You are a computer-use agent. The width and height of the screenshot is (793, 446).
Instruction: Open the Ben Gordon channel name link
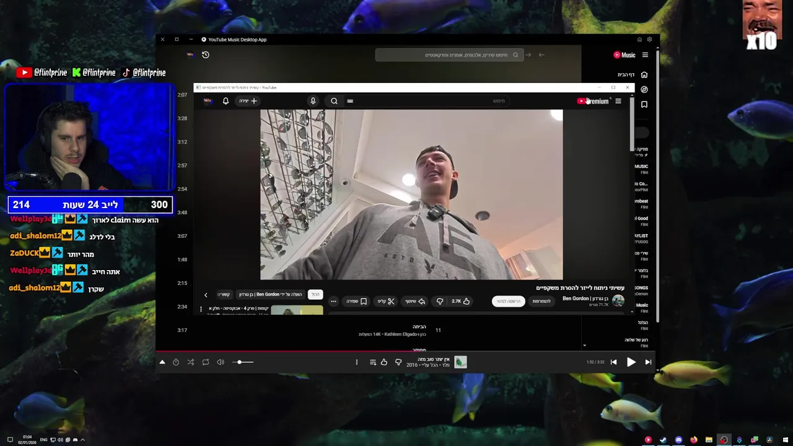point(585,299)
